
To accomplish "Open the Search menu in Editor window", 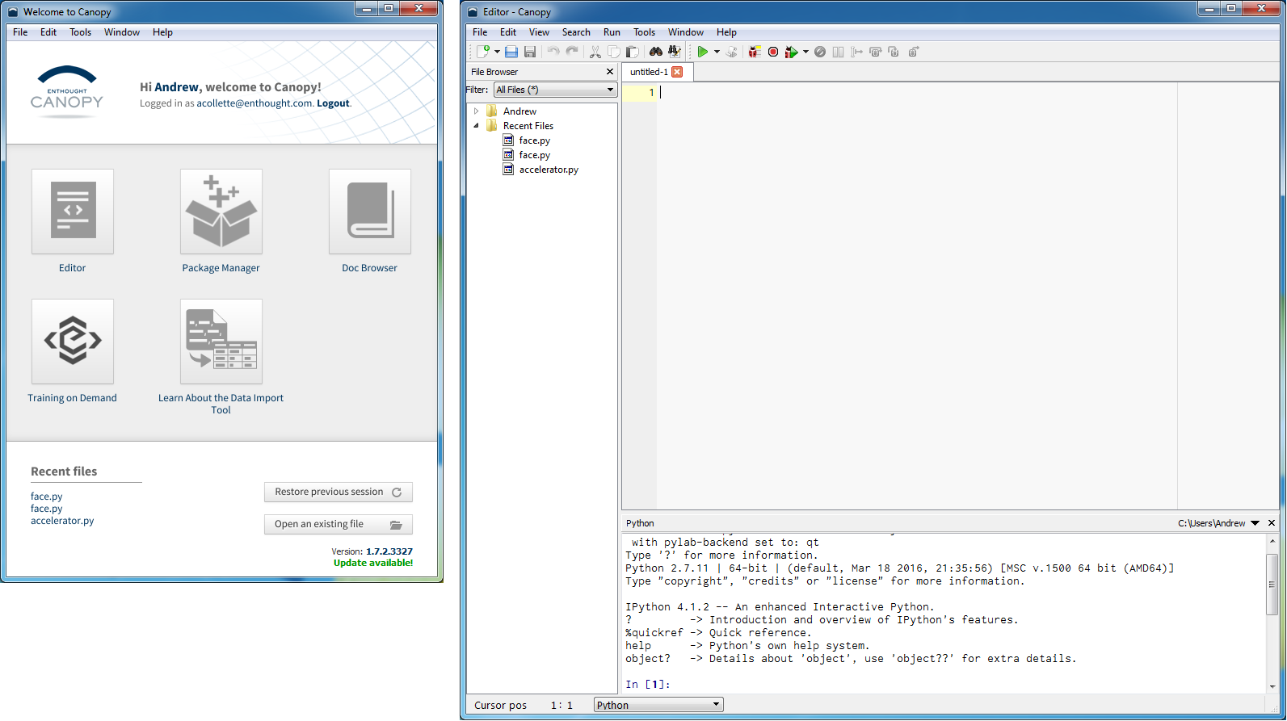I will pyautogui.click(x=576, y=32).
